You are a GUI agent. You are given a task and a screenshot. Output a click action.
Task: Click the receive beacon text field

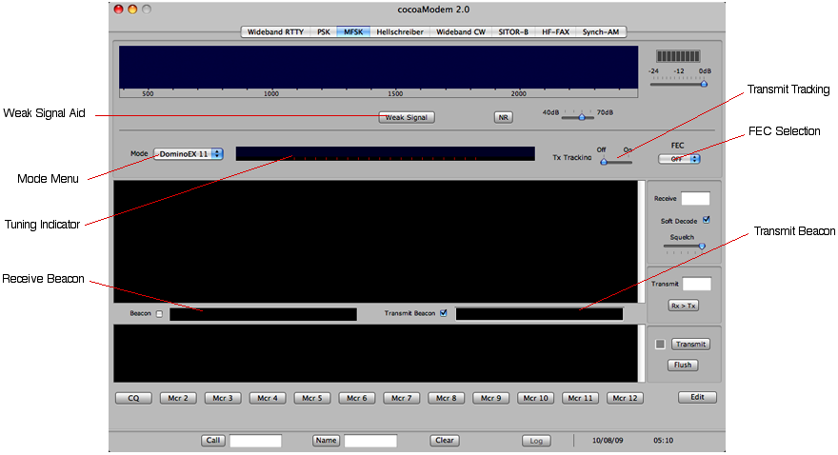[x=264, y=314]
